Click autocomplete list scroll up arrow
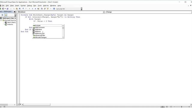The height and width of the screenshot is (108, 192). pos(63,25)
